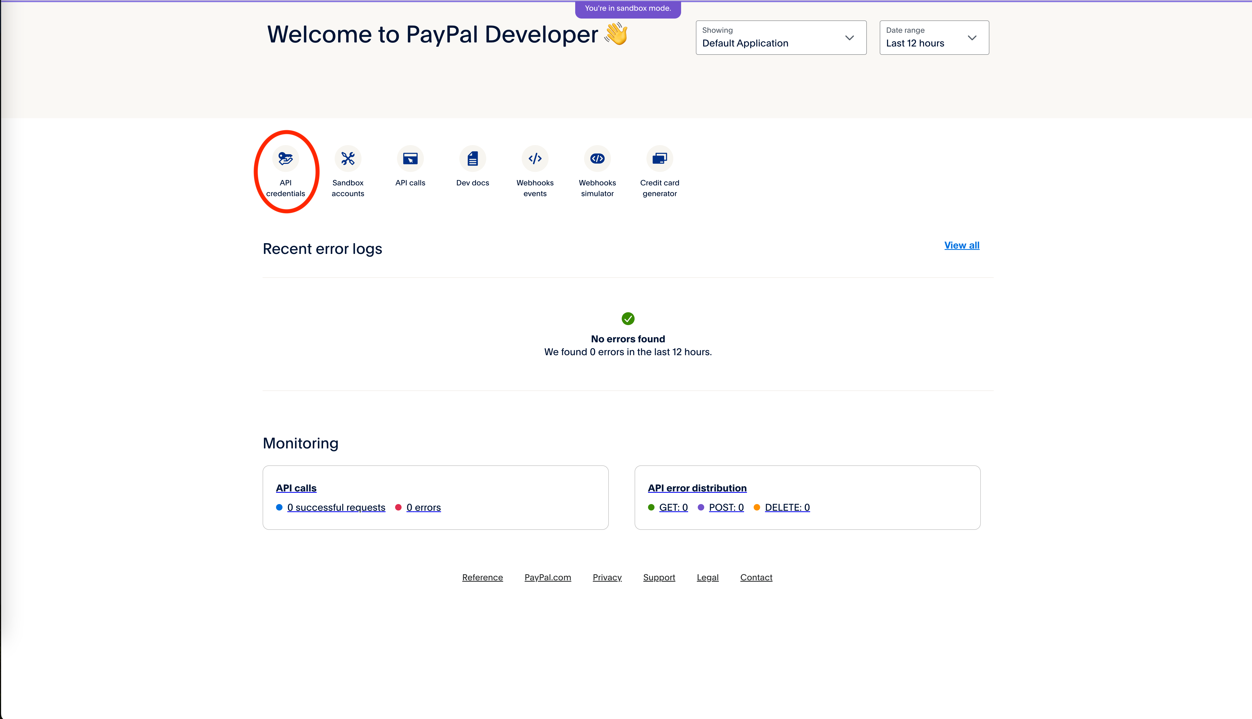This screenshot has height=719, width=1252.
Task: Open the Sandbox accounts icon
Action: (348, 159)
